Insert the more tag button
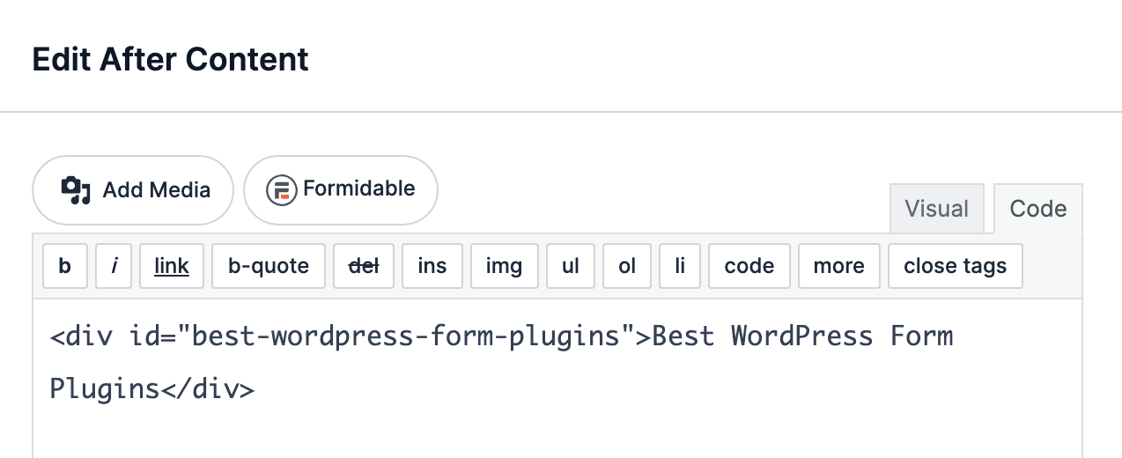The width and height of the screenshot is (1122, 458). (x=839, y=266)
